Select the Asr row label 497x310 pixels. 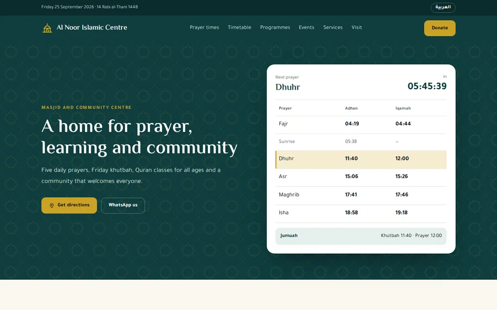[283, 176]
